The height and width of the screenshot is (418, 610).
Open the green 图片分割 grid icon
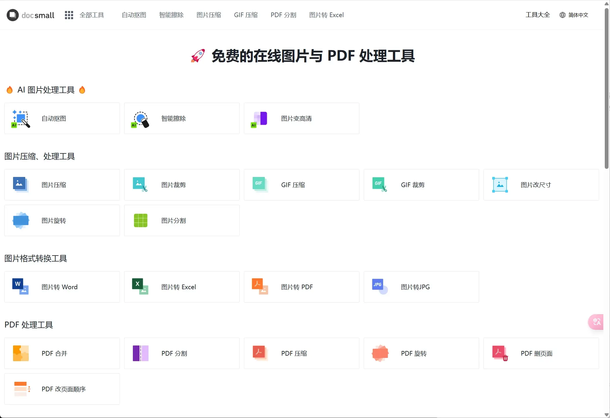click(141, 220)
